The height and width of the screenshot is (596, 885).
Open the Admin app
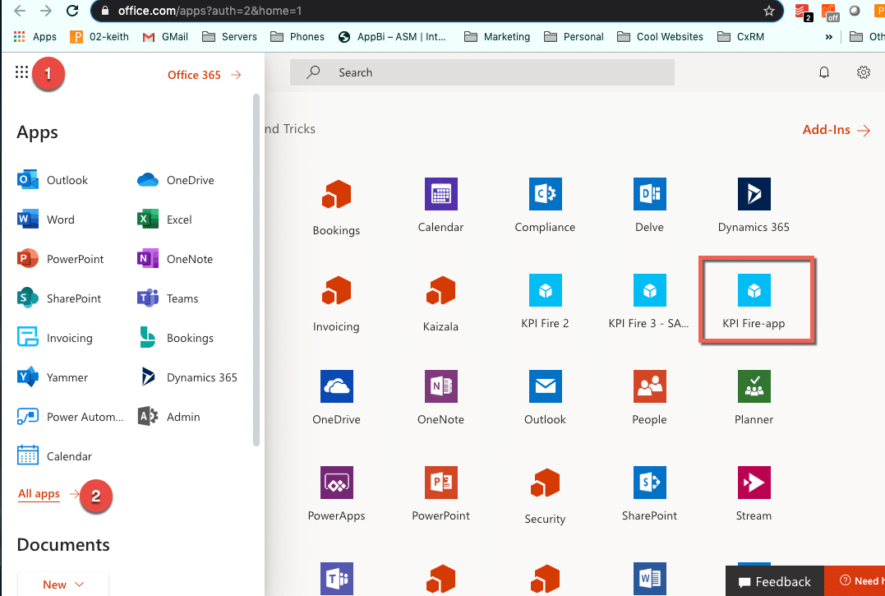coord(168,417)
